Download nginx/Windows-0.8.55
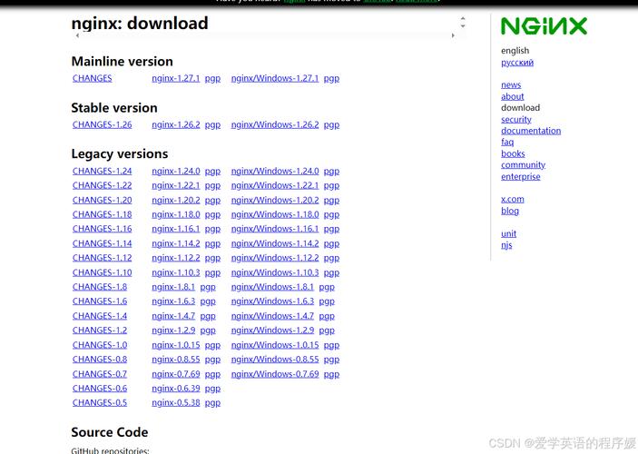This screenshot has width=638, height=454. click(x=275, y=360)
